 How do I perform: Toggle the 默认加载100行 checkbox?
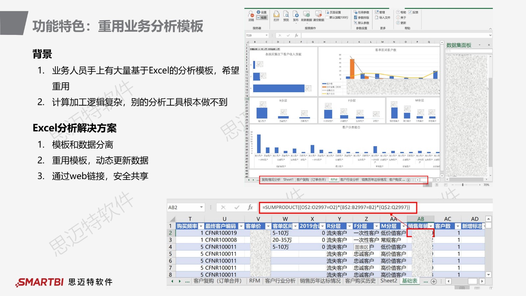327,17
